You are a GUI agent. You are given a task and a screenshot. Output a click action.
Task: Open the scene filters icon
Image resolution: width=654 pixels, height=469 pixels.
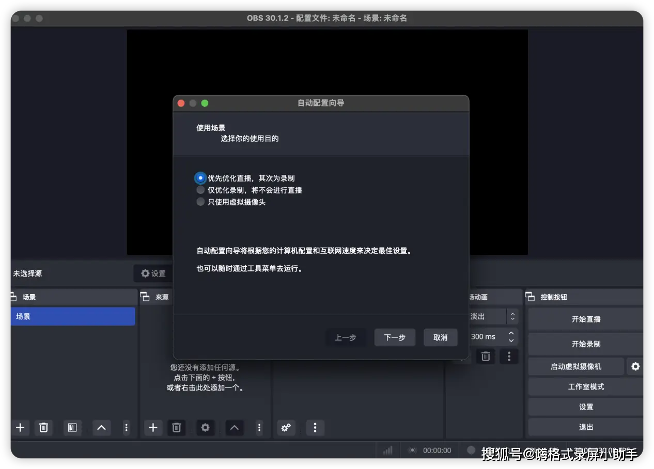coord(72,427)
